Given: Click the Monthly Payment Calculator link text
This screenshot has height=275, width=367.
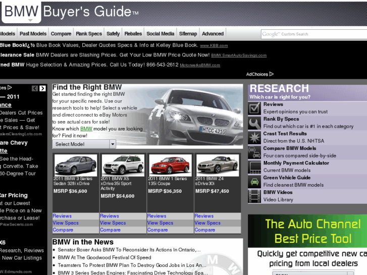Looking at the screenshot, I should pos(296,163).
